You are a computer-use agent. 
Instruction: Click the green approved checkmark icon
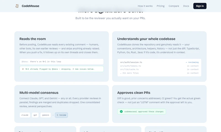coord(121,112)
